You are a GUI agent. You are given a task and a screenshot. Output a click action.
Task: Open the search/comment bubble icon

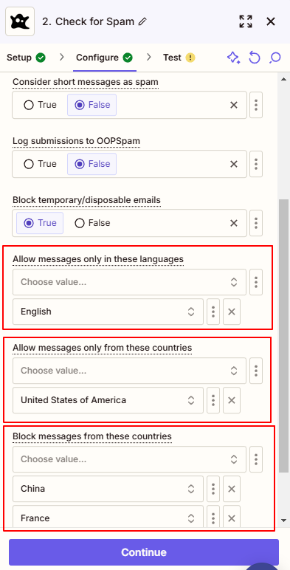[x=275, y=58]
